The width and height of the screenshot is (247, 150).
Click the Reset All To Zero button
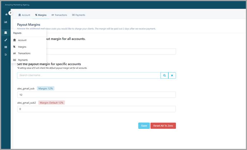pos(163,126)
